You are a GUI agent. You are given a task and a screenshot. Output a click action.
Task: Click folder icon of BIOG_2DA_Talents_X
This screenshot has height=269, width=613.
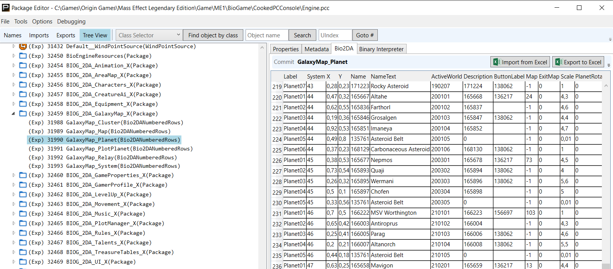[x=23, y=242]
